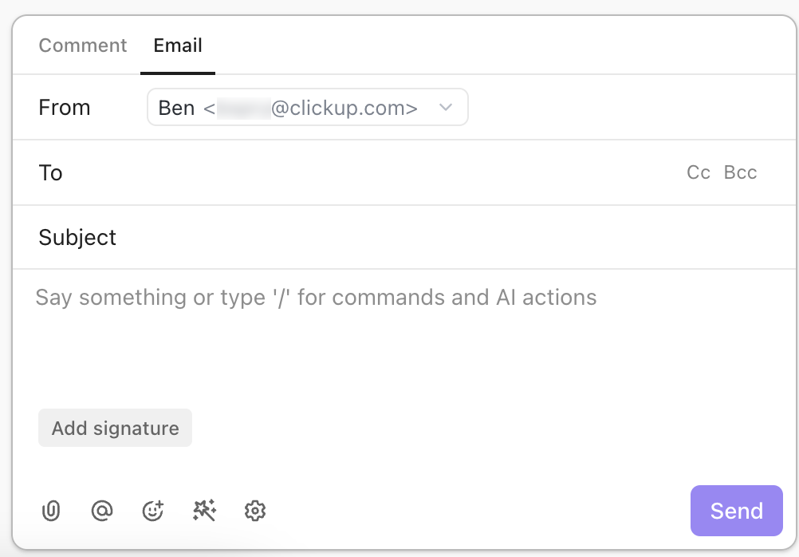Open the sender selector showing Ben's address
The width and height of the screenshot is (799, 557).
(307, 107)
